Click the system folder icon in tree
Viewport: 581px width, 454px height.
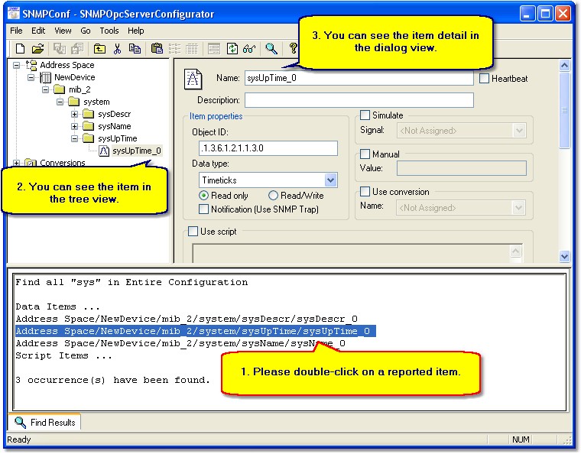73,102
